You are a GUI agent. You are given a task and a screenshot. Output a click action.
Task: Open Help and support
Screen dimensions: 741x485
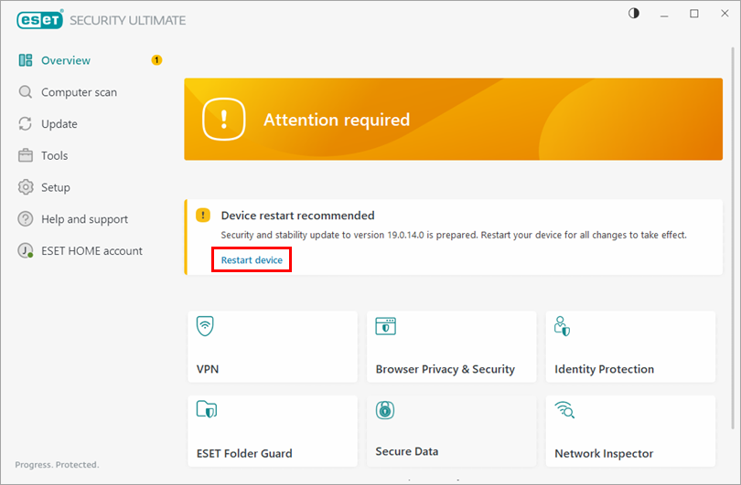tap(84, 219)
